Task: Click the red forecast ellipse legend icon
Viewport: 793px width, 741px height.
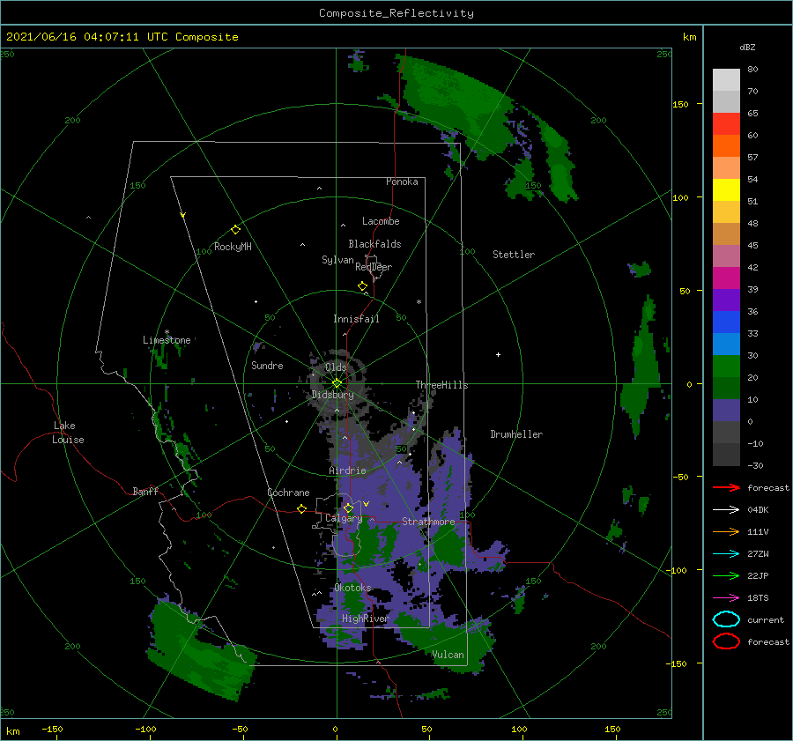Action: (x=726, y=641)
